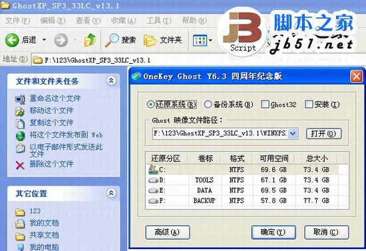Collapse the 文件和文件夹任务 panel
This screenshot has height=251, width=366.
click(111, 81)
